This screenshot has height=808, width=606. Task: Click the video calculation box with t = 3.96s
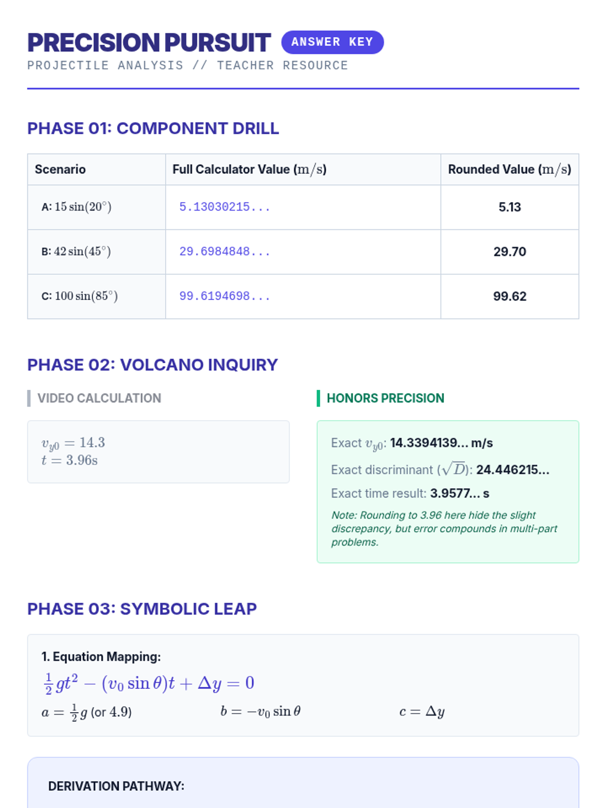(x=158, y=451)
